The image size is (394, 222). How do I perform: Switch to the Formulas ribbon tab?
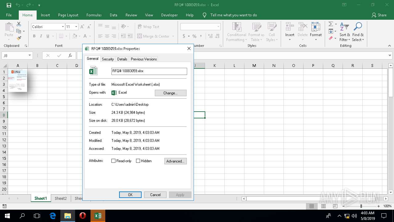pos(94,15)
